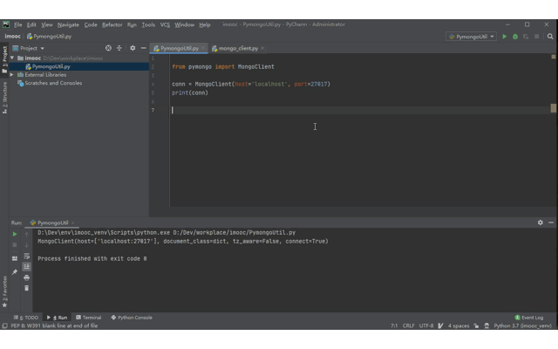Screen dimensions: 558x349
Task: Click the PyCharm logo icon in title bar
Action: coord(6,24)
